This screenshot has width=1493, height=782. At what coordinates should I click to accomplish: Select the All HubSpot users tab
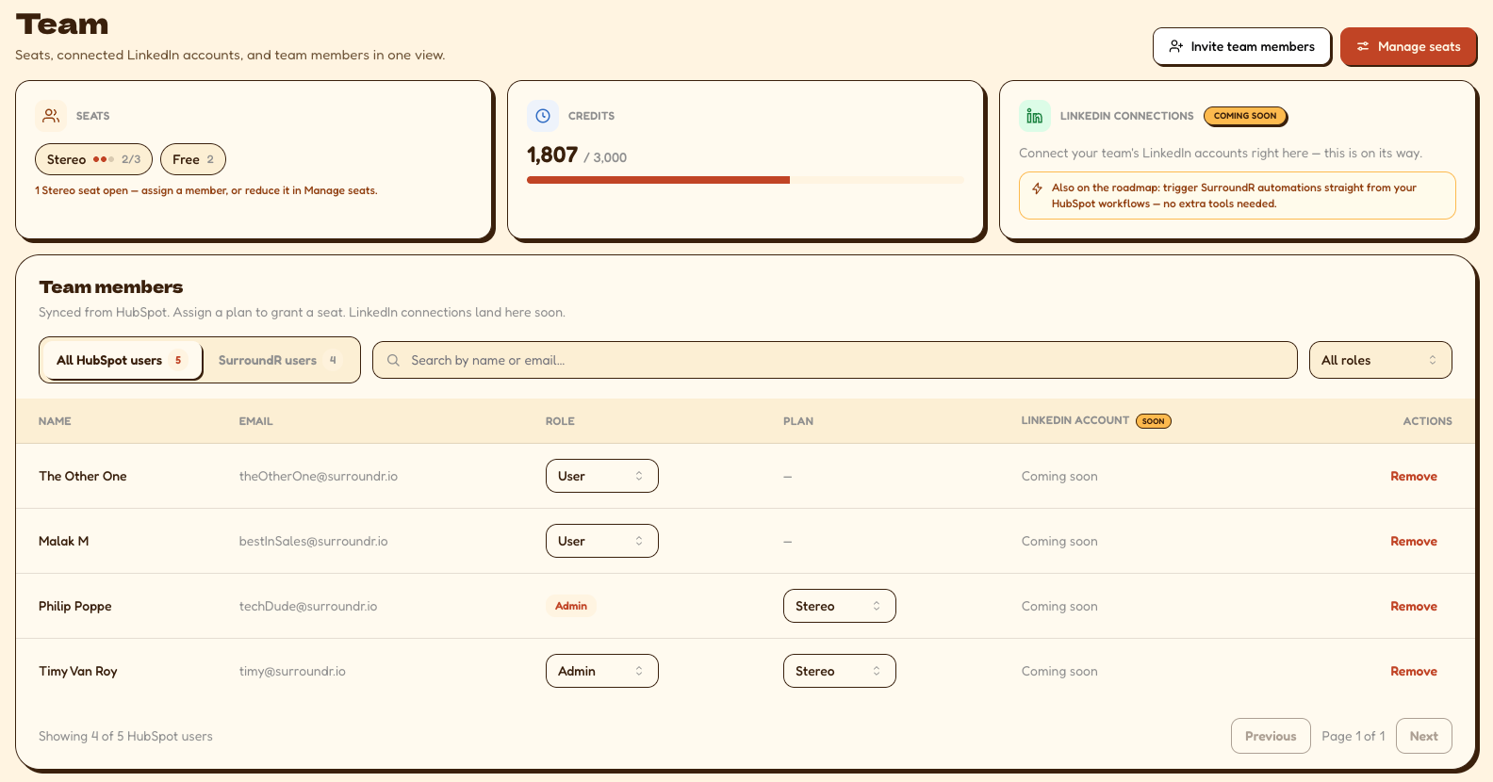(x=122, y=360)
